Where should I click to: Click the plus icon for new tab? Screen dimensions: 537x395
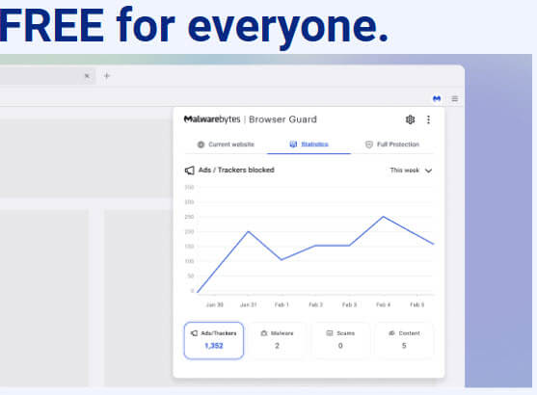tap(107, 76)
